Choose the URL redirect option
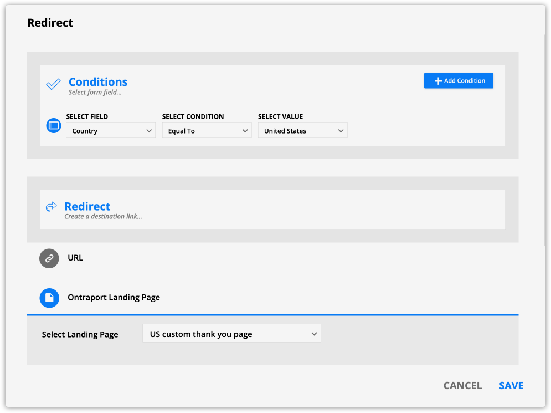The height and width of the screenshot is (413, 551). click(75, 258)
